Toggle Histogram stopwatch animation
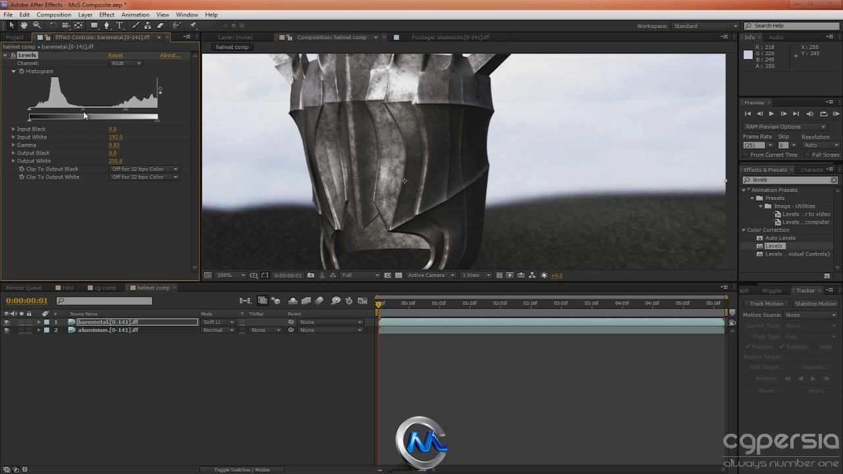 coord(21,71)
